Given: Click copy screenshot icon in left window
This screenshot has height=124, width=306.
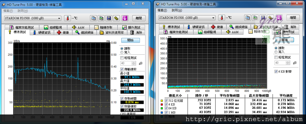Looking at the screenshot, I should 101,18.
